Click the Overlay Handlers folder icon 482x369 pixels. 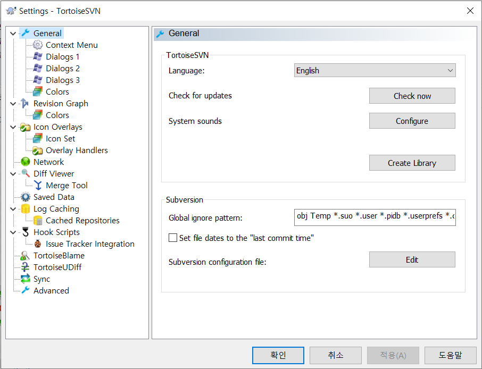37,150
